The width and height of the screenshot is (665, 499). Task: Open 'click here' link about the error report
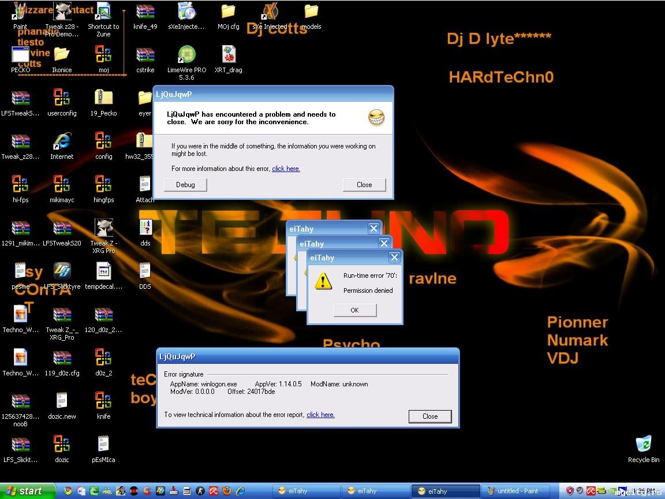coord(320,415)
